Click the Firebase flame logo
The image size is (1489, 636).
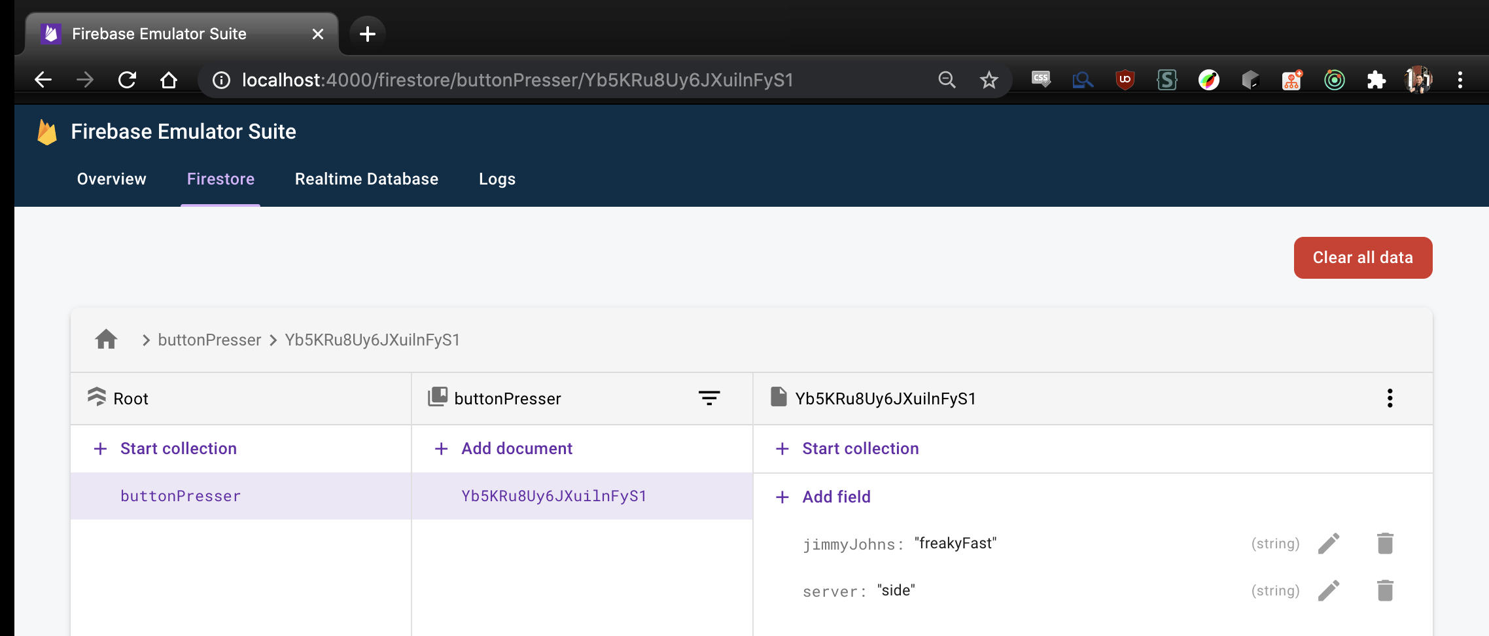click(43, 131)
